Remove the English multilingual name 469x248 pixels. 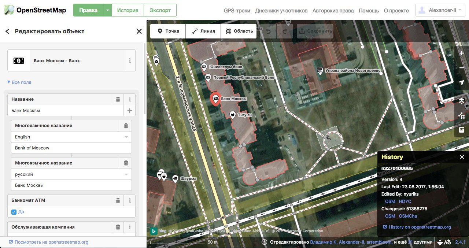(126, 126)
